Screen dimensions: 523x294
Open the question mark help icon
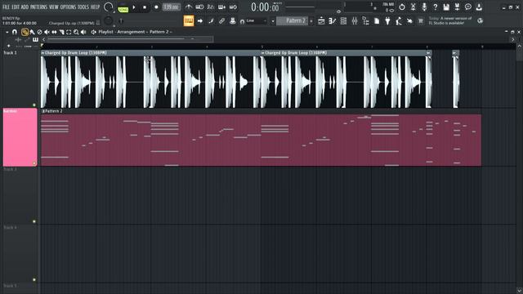click(x=435, y=7)
